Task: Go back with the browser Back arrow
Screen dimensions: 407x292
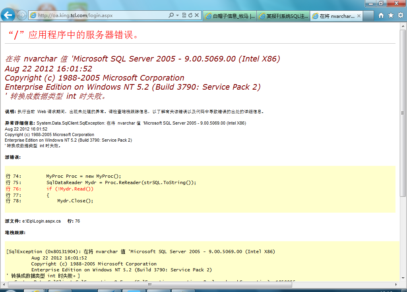Action: tap(8, 15)
